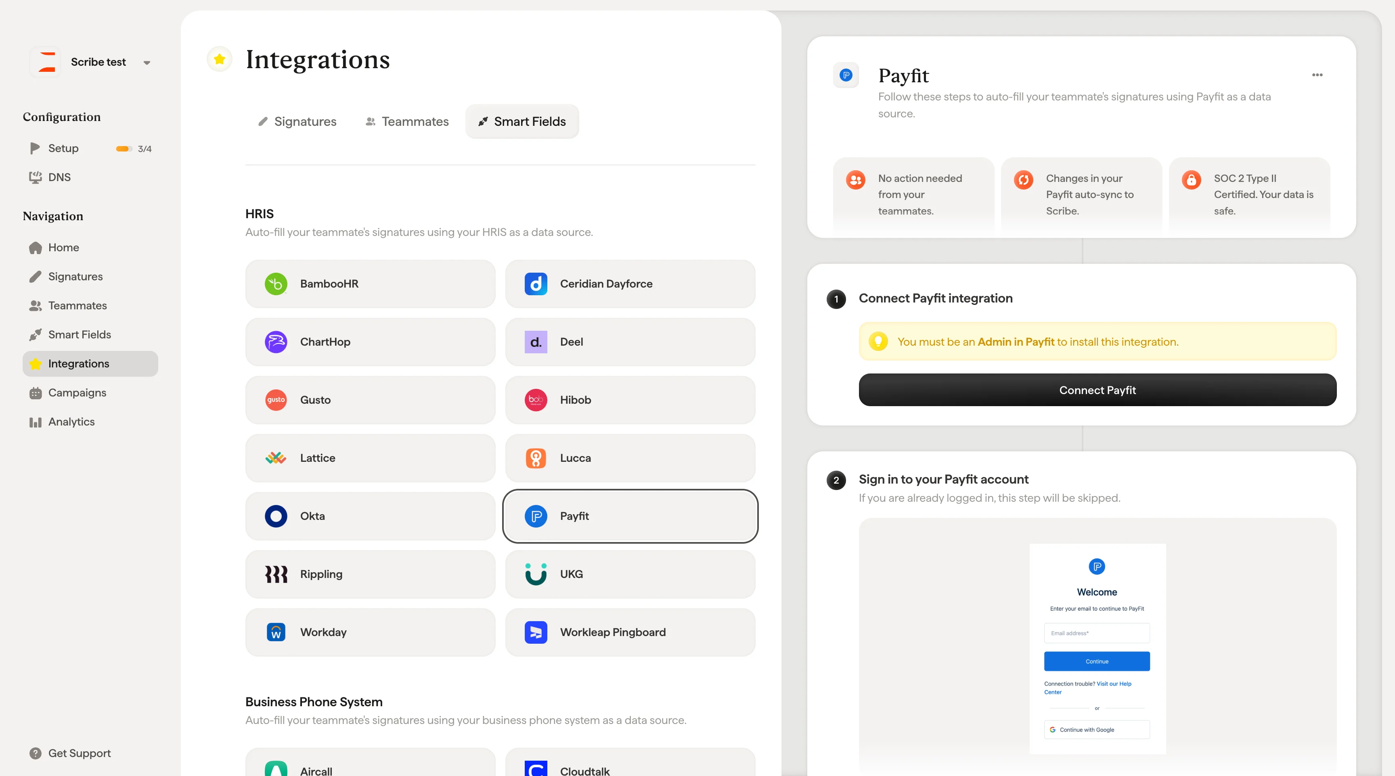Screen dimensions: 1395x776
Task: Click the star icon beside Integrations title
Action: pyautogui.click(x=219, y=59)
